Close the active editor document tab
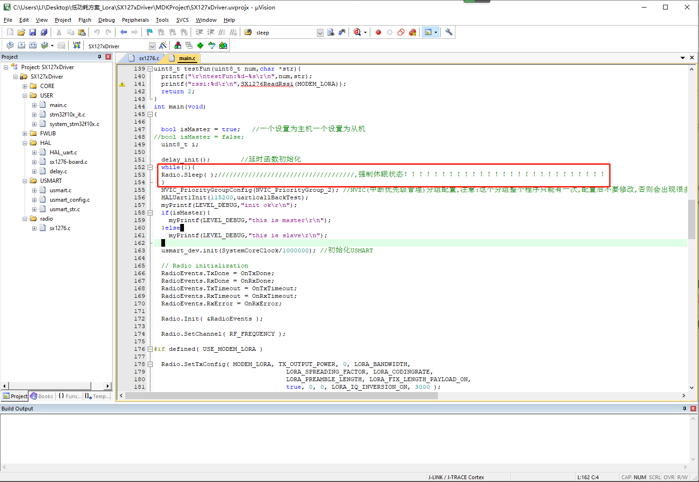 point(692,58)
